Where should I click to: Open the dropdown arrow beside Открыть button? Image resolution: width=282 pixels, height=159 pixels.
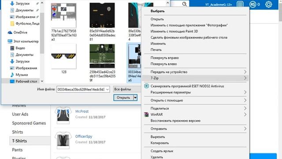pos(135,98)
